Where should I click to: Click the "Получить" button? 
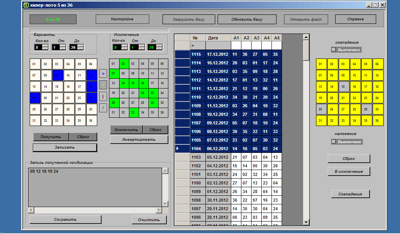coord(51,137)
